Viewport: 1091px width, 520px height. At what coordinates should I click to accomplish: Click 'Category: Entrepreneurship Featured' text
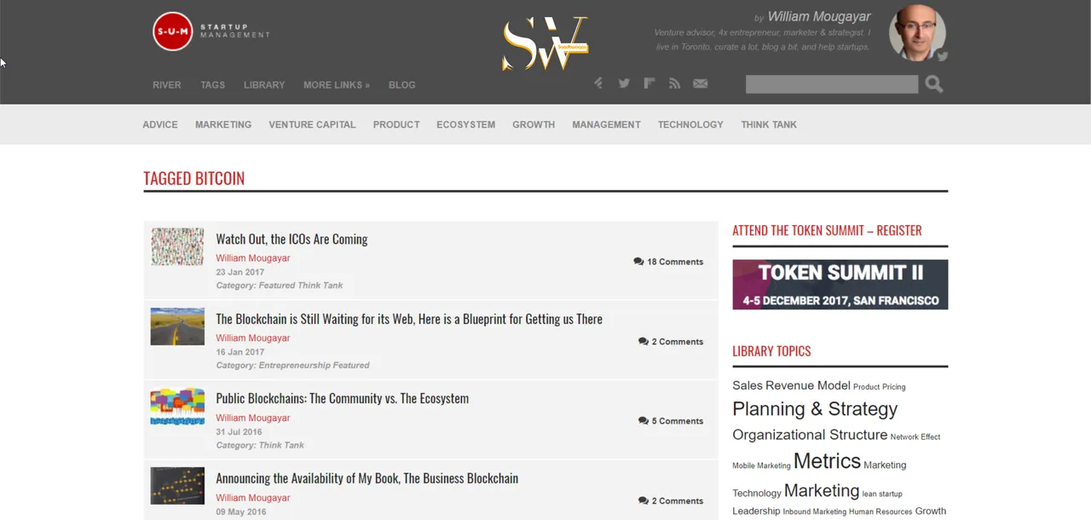click(x=292, y=365)
